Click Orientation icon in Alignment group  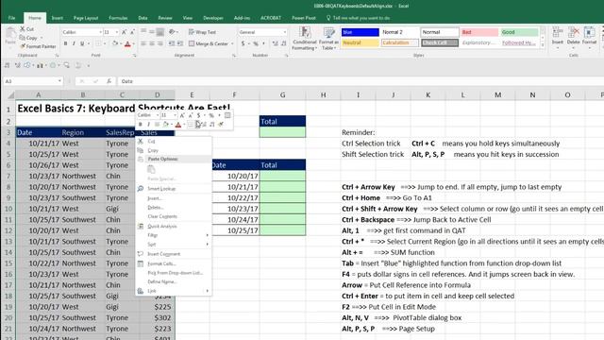172,32
